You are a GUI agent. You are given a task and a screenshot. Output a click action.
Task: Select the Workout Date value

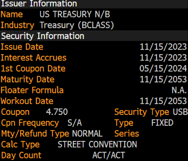[163, 101]
